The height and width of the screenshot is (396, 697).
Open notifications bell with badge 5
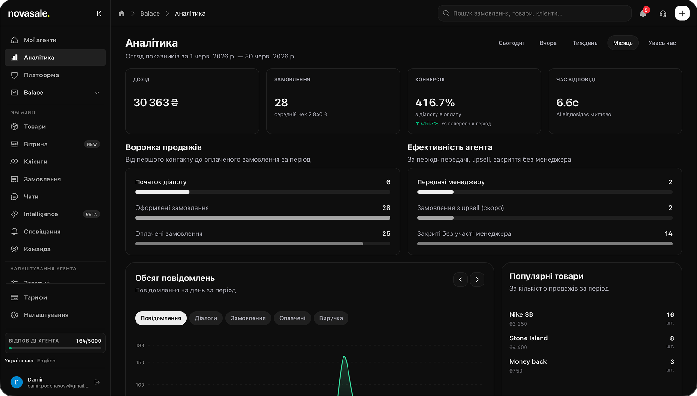tap(643, 13)
